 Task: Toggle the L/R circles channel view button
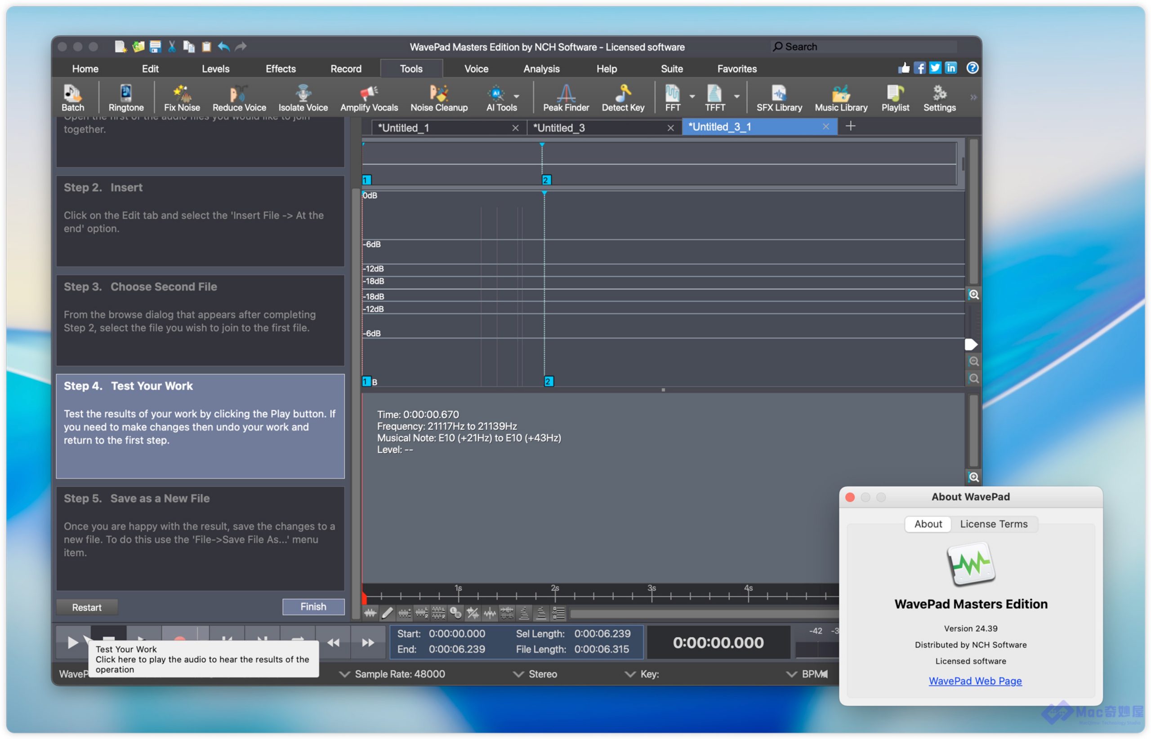coord(456,613)
